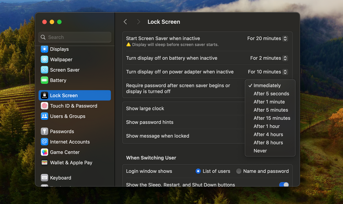Minimize the window with yellow button
Image resolution: width=343 pixels, height=204 pixels.
pyautogui.click(x=52, y=22)
